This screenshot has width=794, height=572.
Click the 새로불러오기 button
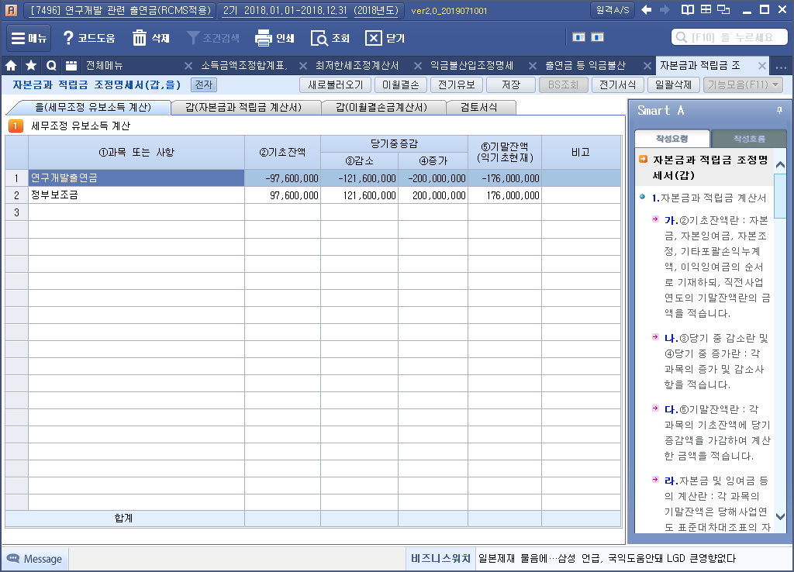tap(335, 85)
